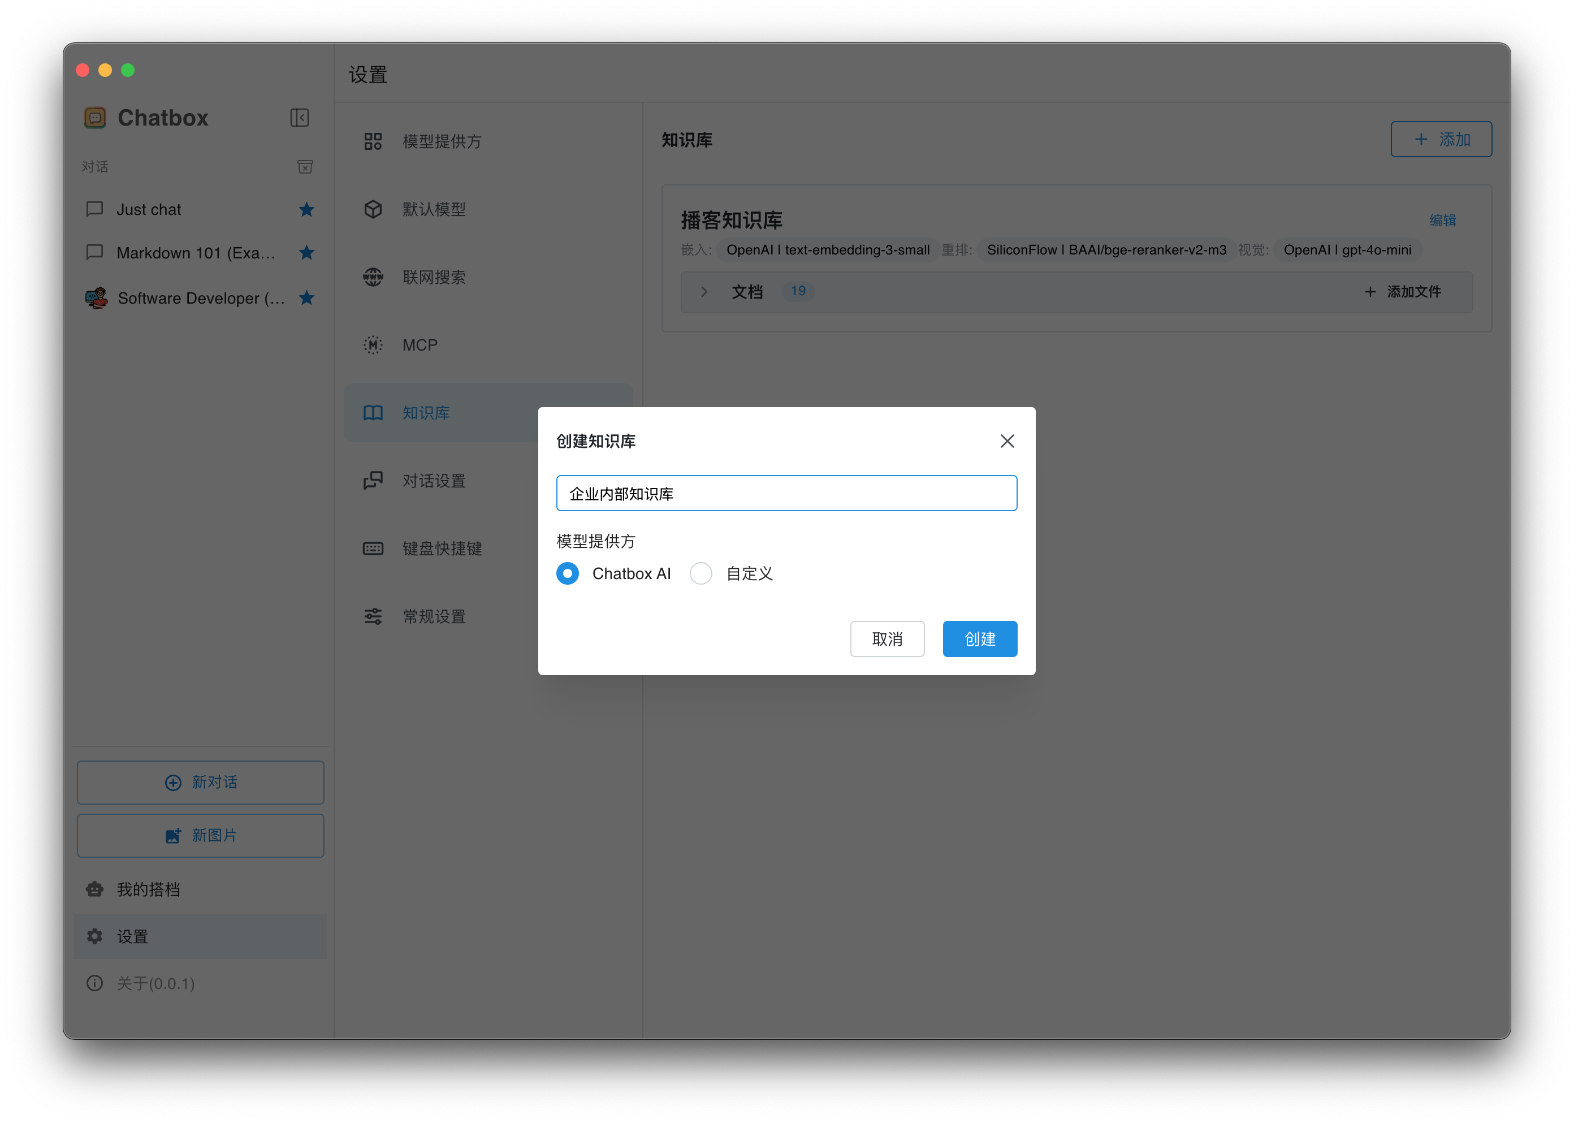The width and height of the screenshot is (1574, 1123).
Task: Create a new image with 新图片
Action: (201, 835)
